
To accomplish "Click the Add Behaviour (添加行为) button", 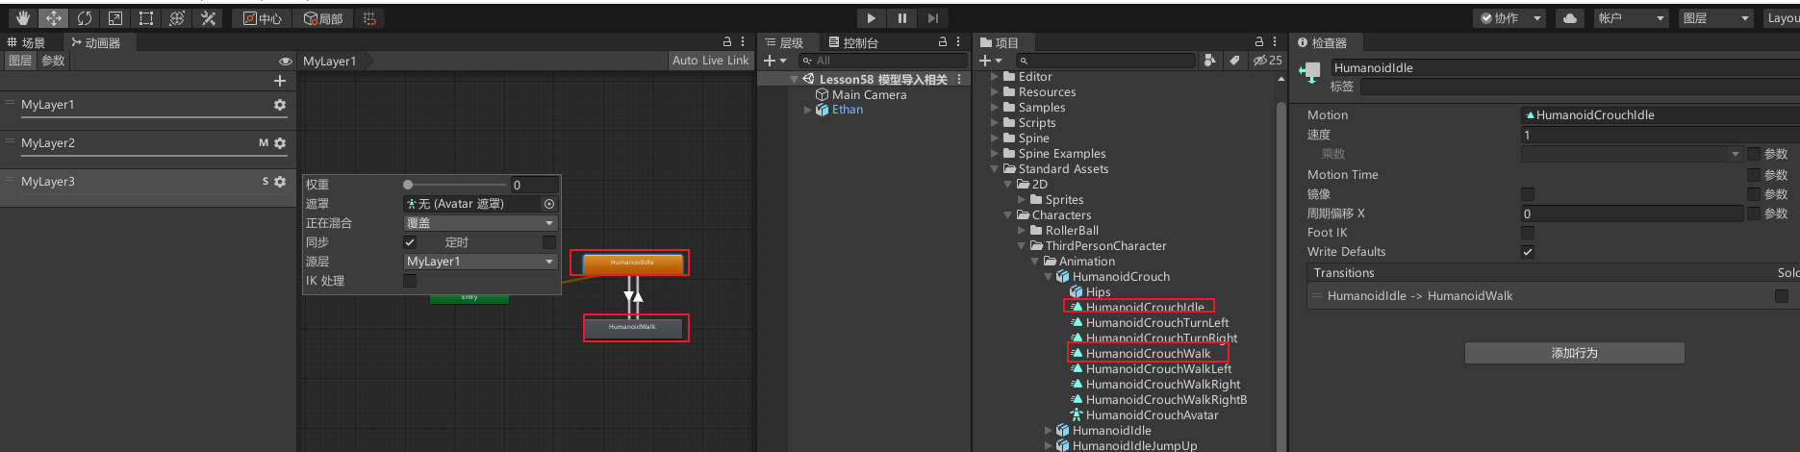I will click(1574, 353).
